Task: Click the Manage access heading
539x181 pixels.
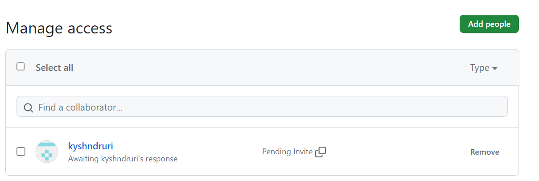Action: [59, 29]
